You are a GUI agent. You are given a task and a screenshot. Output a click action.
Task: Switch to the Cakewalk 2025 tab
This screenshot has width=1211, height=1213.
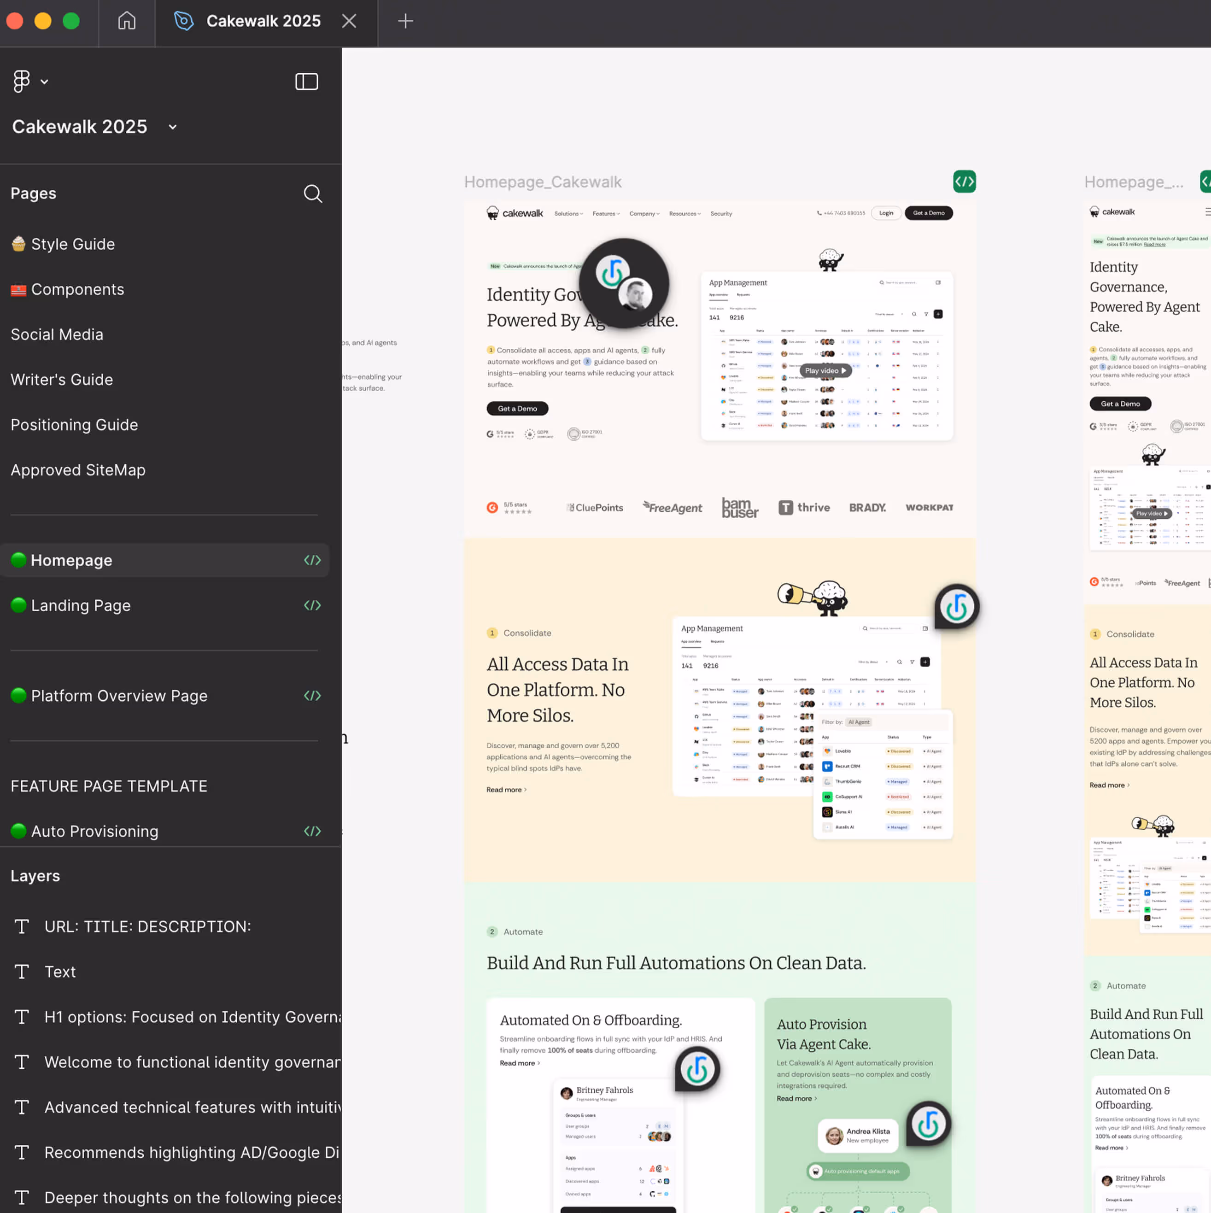263,21
